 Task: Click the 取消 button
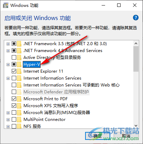click(126, 136)
